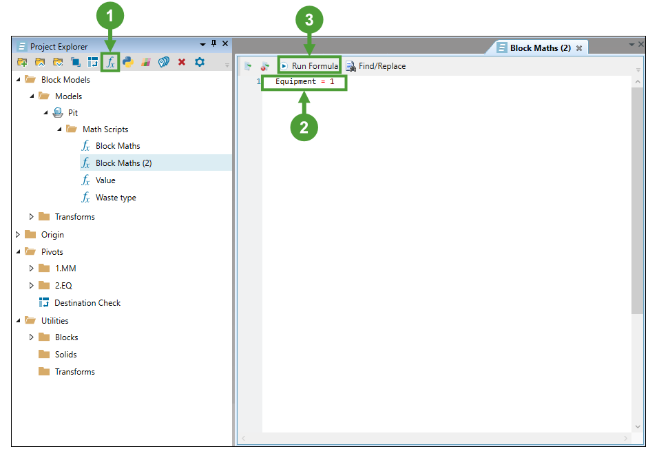Click the editor scroll up arrow

pos(637,82)
